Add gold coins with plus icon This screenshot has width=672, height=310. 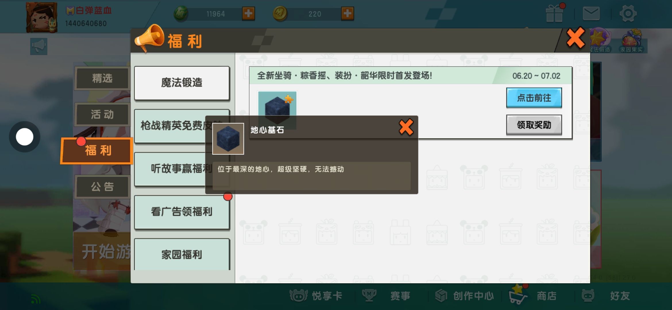347,13
